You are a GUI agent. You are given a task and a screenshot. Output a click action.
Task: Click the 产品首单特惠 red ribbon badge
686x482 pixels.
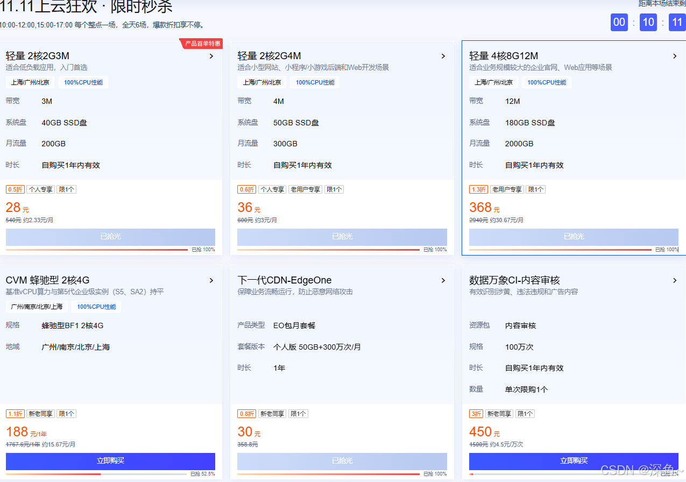coord(202,44)
